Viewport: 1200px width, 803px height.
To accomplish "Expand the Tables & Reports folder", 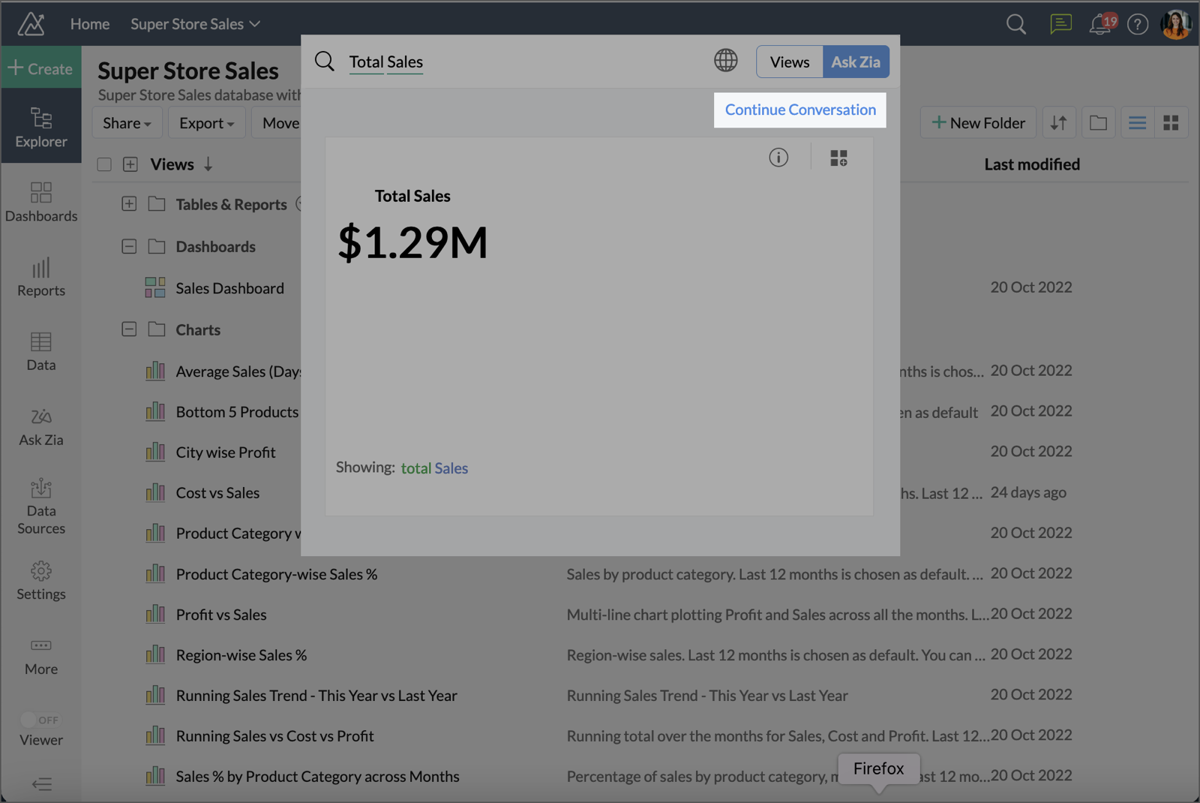I will click(x=129, y=203).
